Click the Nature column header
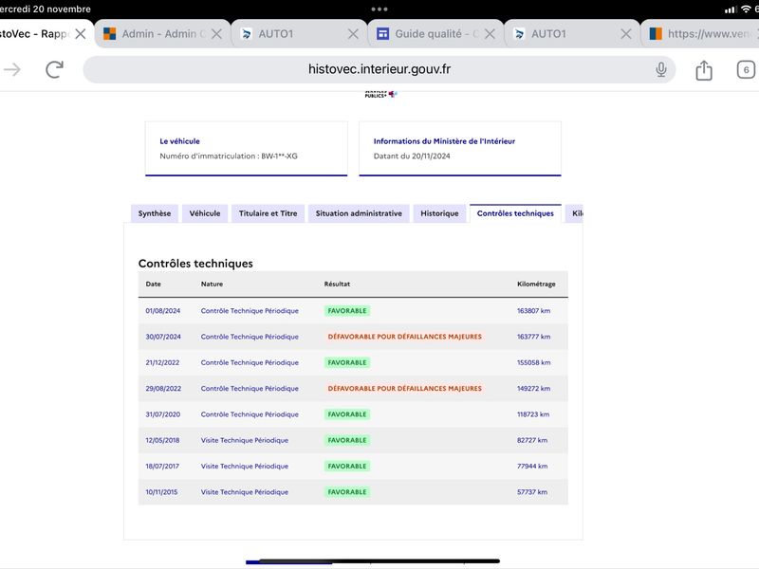Image resolution: width=759 pixels, height=569 pixels. coord(212,284)
